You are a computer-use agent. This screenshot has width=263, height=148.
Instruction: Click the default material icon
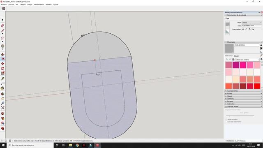261,52
